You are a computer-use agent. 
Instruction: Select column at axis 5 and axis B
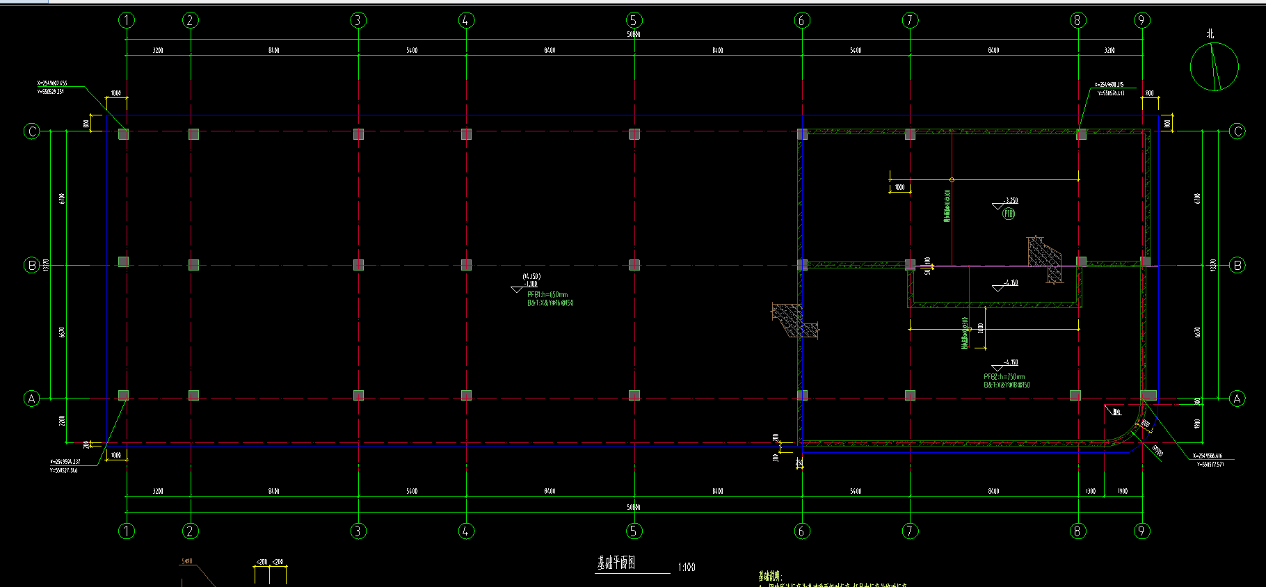[x=634, y=265]
